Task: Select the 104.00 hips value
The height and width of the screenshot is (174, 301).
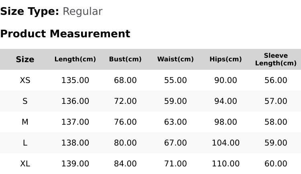Action: pos(226,143)
